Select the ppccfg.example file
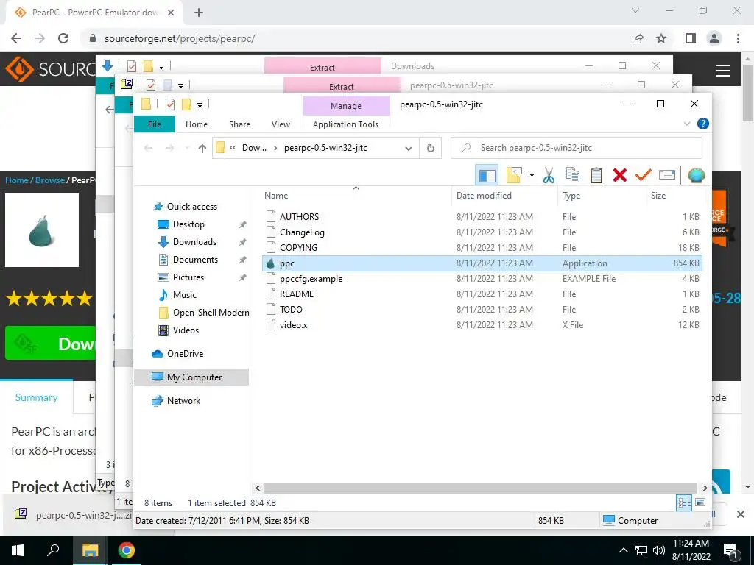The width and height of the screenshot is (754, 565). pos(482,279)
